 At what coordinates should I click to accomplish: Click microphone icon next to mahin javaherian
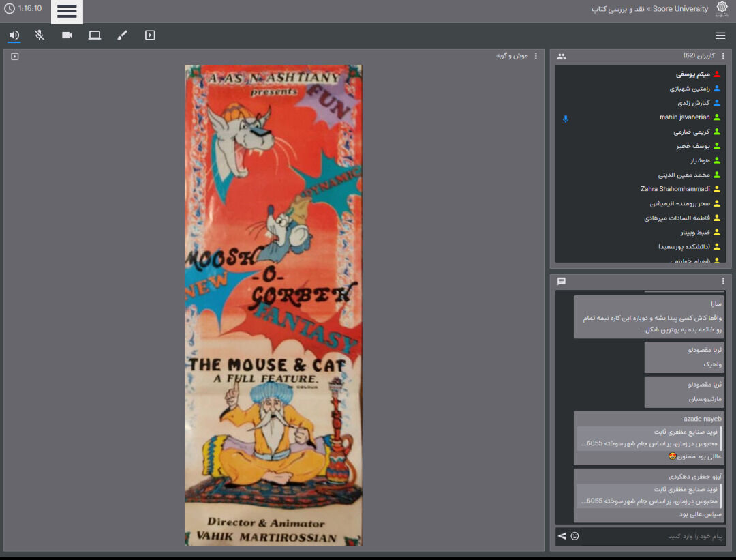pyautogui.click(x=565, y=118)
